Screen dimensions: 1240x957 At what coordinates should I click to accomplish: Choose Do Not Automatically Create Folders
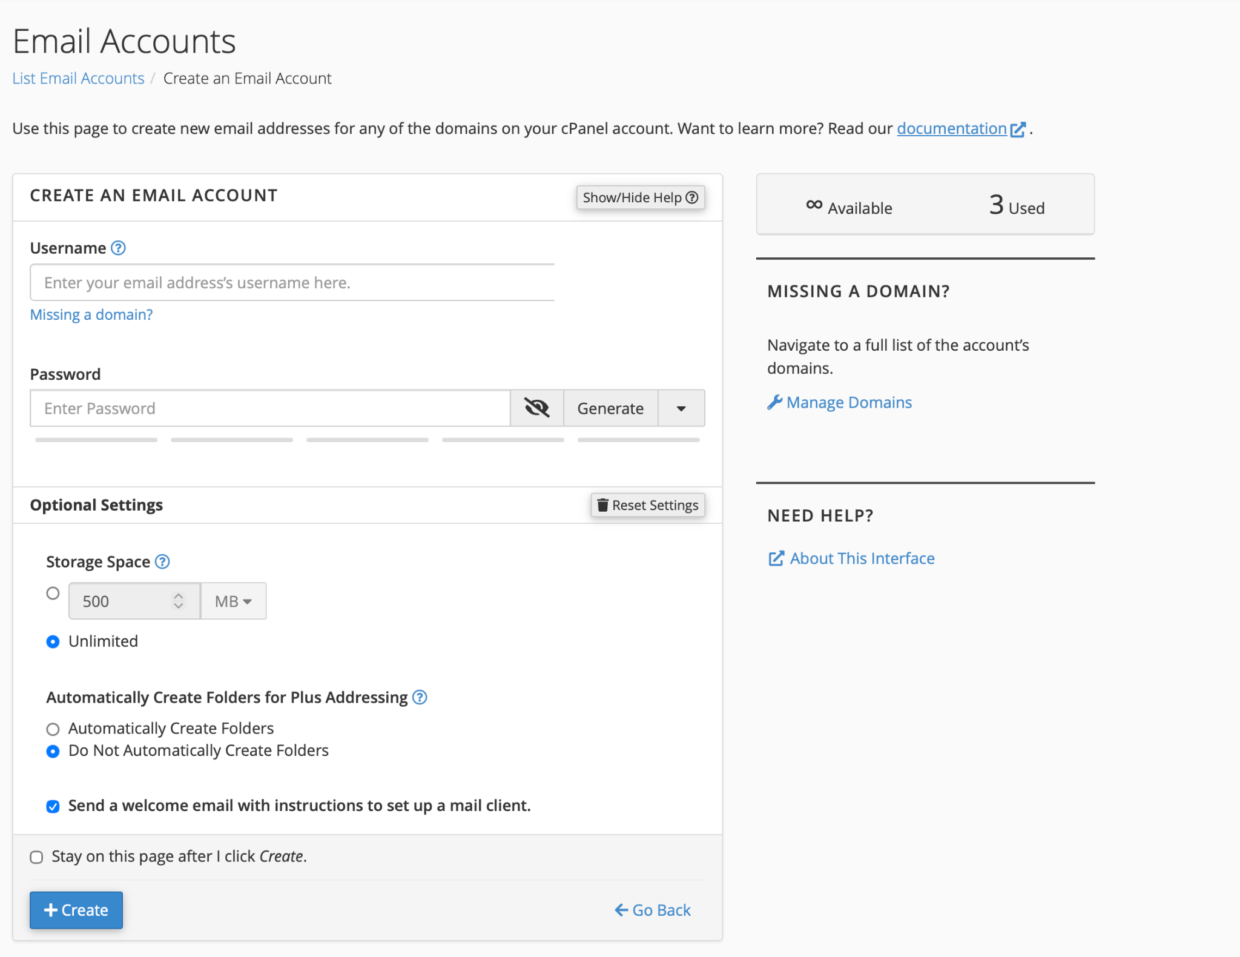coord(53,751)
